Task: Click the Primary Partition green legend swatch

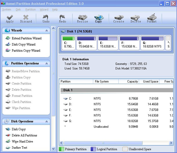Action: click(x=61, y=149)
